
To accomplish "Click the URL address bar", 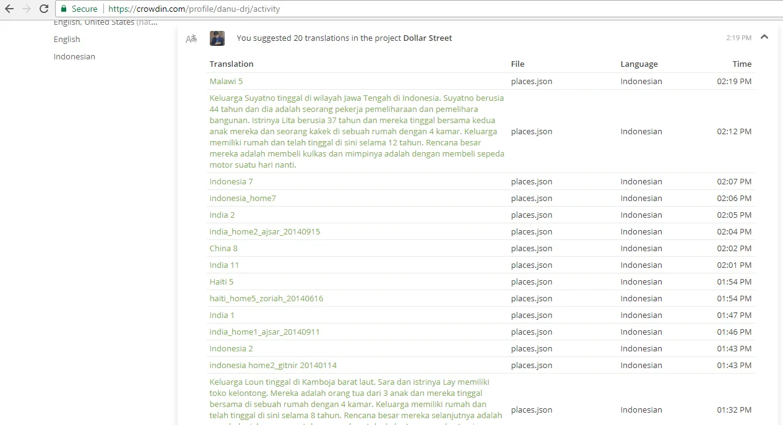I will [433, 9].
